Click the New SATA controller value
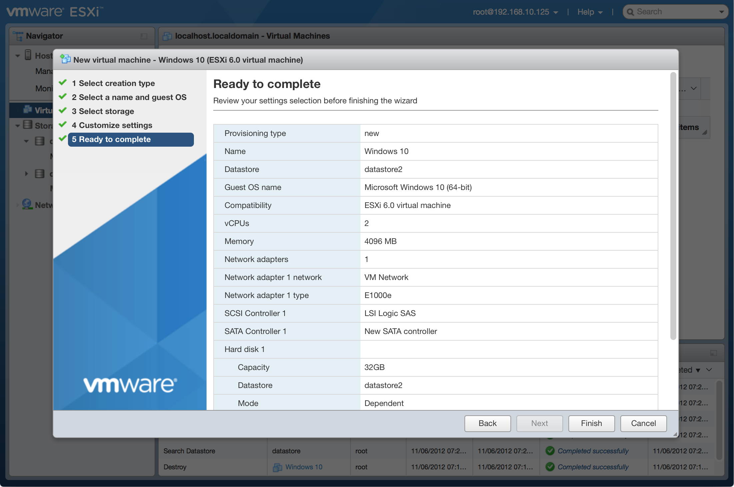The image size is (734, 487). coord(401,331)
